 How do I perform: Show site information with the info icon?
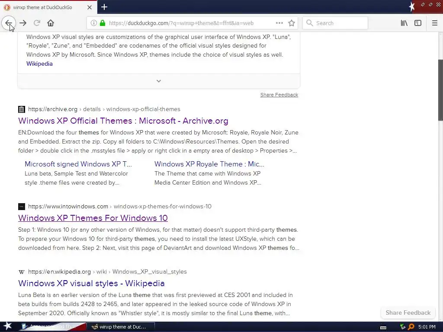[93, 23]
